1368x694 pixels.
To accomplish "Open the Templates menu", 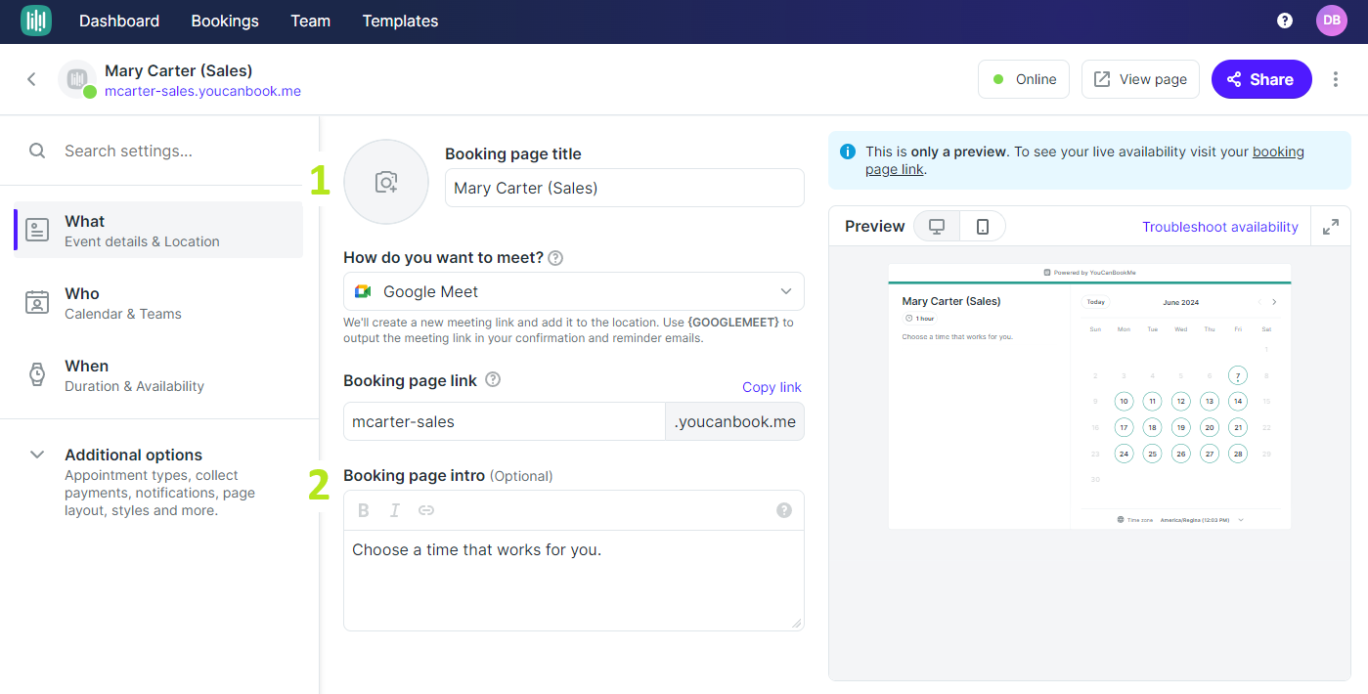I will pos(400,21).
